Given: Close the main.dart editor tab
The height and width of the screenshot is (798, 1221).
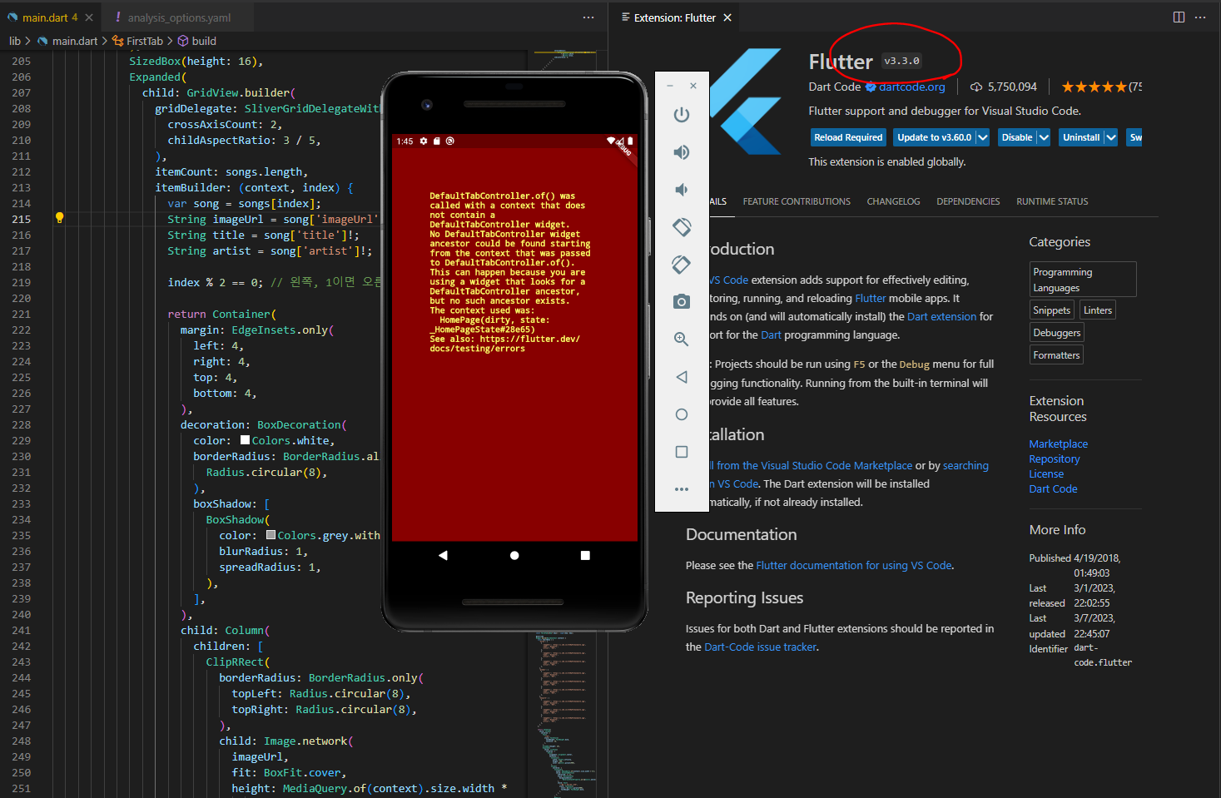Looking at the screenshot, I should pyautogui.click(x=89, y=17).
